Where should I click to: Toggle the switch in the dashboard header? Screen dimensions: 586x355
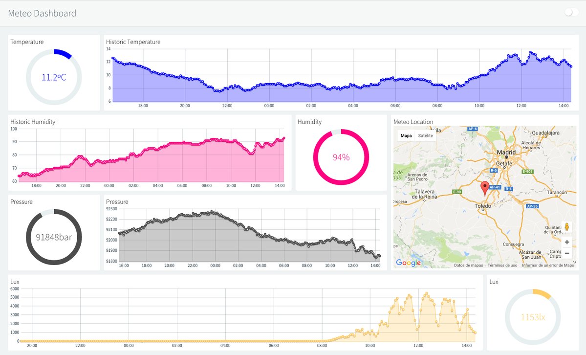click(x=571, y=13)
